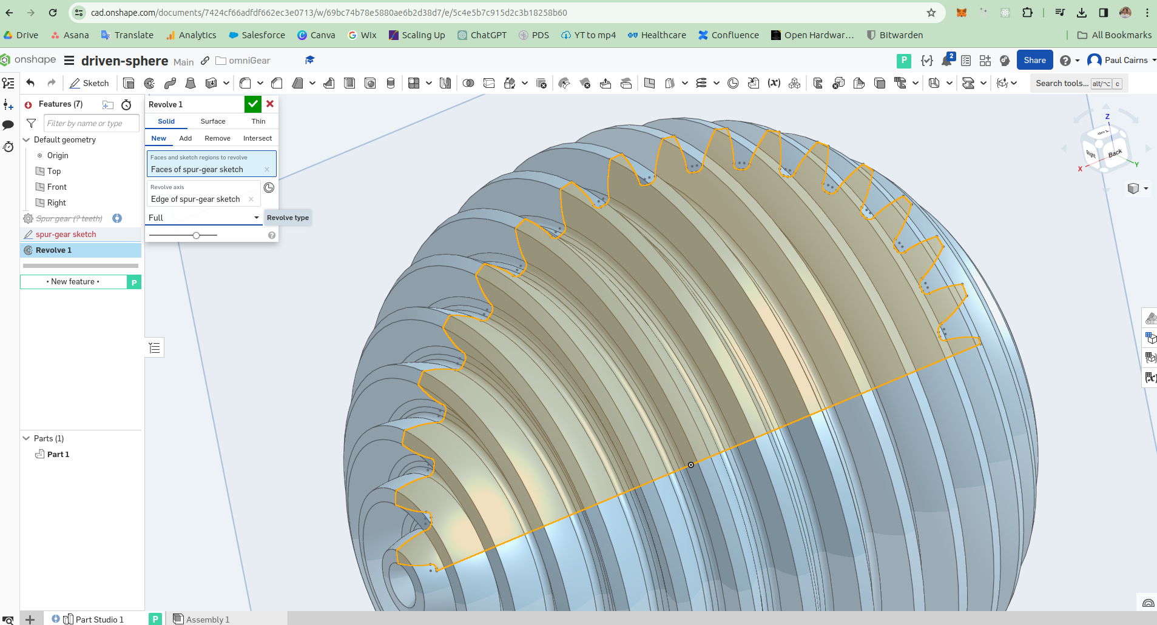Viewport: 1157px width, 625px height.
Task: Select the Split tool
Action: point(489,83)
